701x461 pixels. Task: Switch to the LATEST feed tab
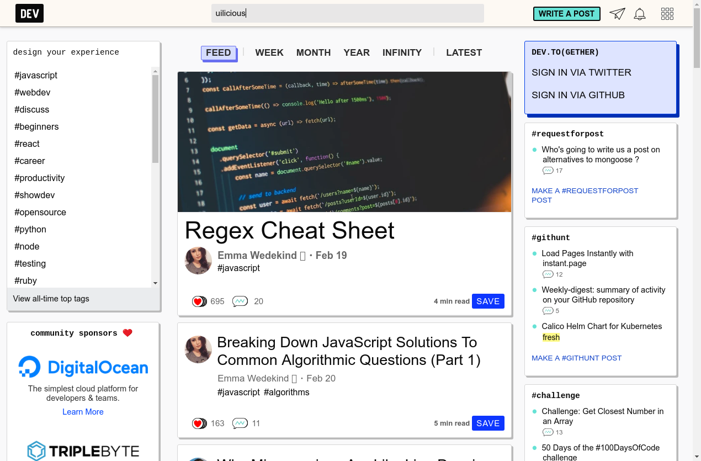click(464, 52)
